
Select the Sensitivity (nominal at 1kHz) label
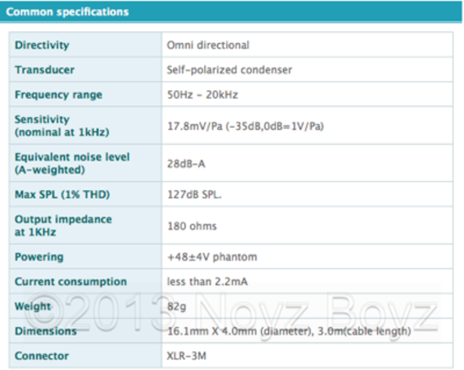point(61,126)
